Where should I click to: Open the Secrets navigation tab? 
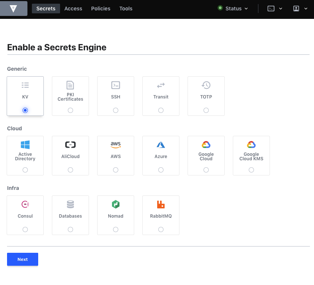(x=46, y=9)
